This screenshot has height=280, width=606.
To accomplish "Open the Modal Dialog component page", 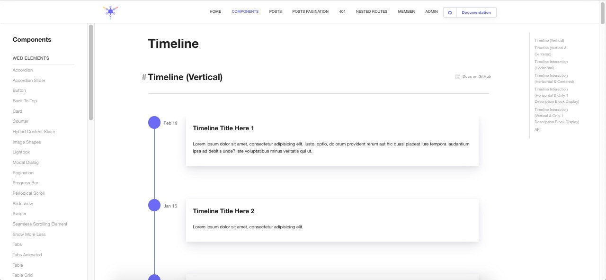I will pos(26,162).
